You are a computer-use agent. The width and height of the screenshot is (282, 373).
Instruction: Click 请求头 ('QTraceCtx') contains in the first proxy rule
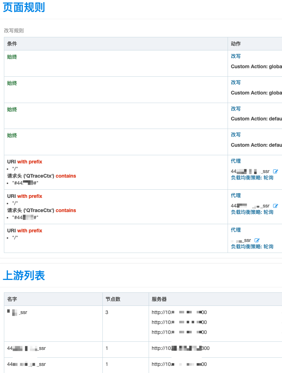click(x=42, y=176)
